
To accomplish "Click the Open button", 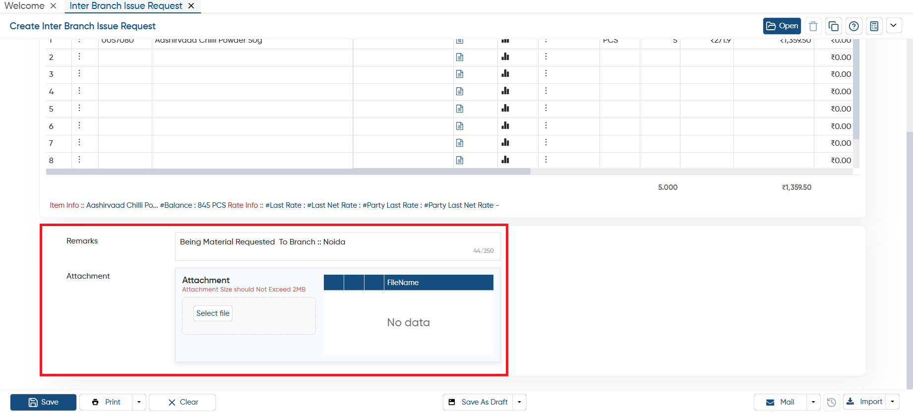I will [782, 26].
